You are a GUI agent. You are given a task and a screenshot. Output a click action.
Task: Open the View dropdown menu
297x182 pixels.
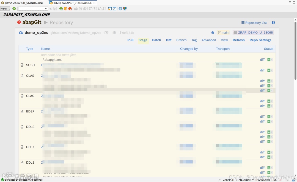[224, 40]
